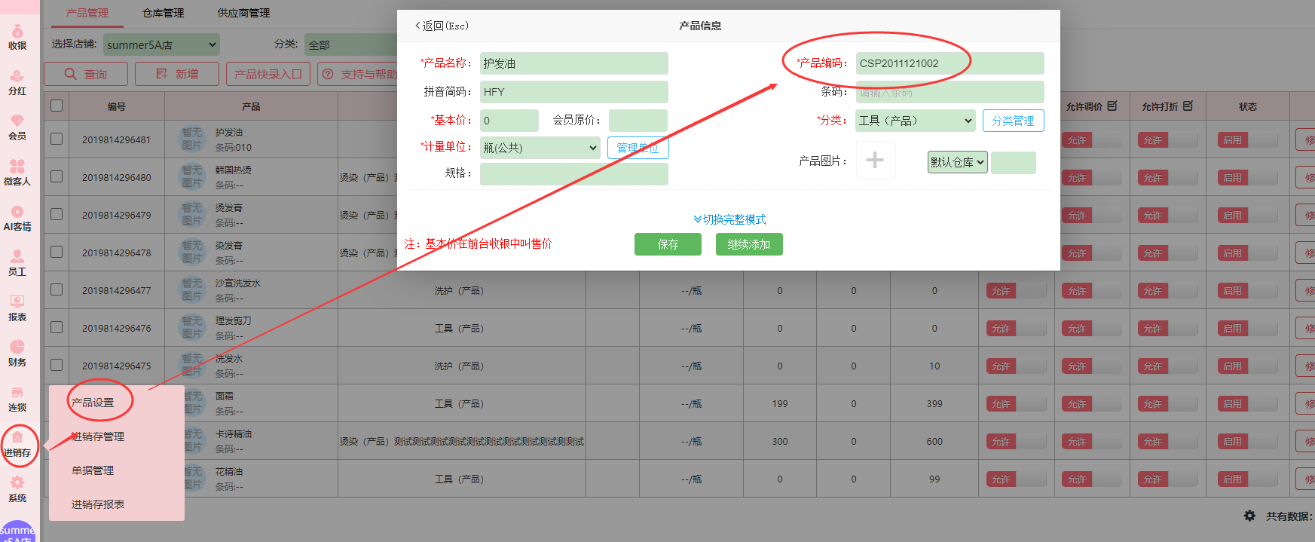Open the 默认仓库 warehouse dropdown

[x=958, y=162]
